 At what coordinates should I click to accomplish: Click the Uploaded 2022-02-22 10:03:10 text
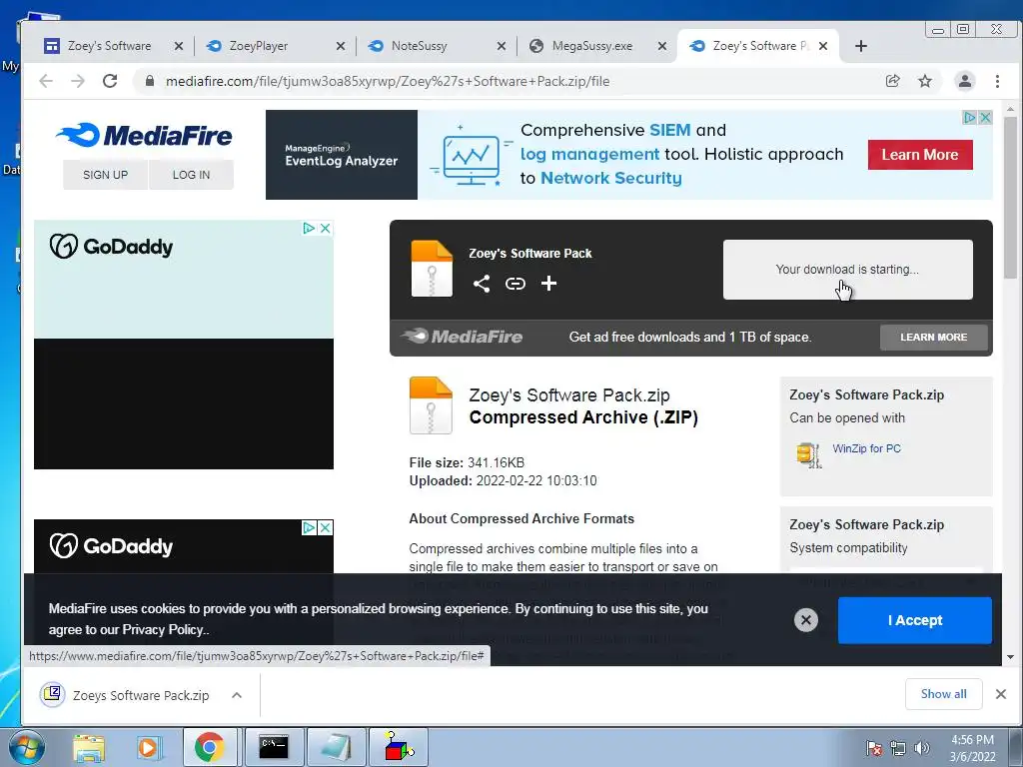(503, 480)
